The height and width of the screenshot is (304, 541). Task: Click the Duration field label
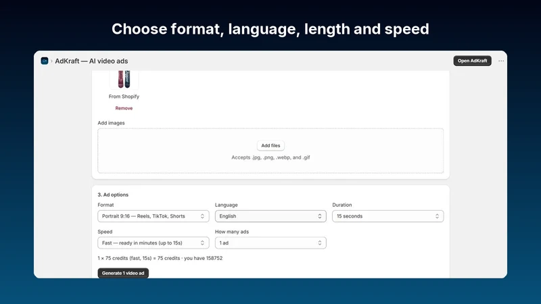tap(342, 205)
